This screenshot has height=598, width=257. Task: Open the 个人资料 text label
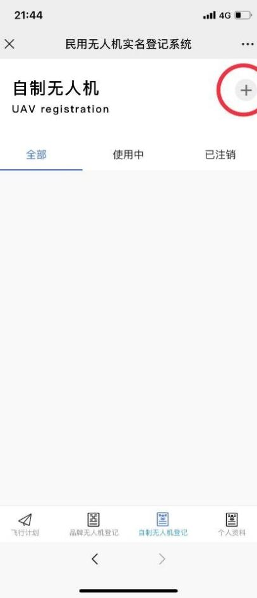[232, 533]
